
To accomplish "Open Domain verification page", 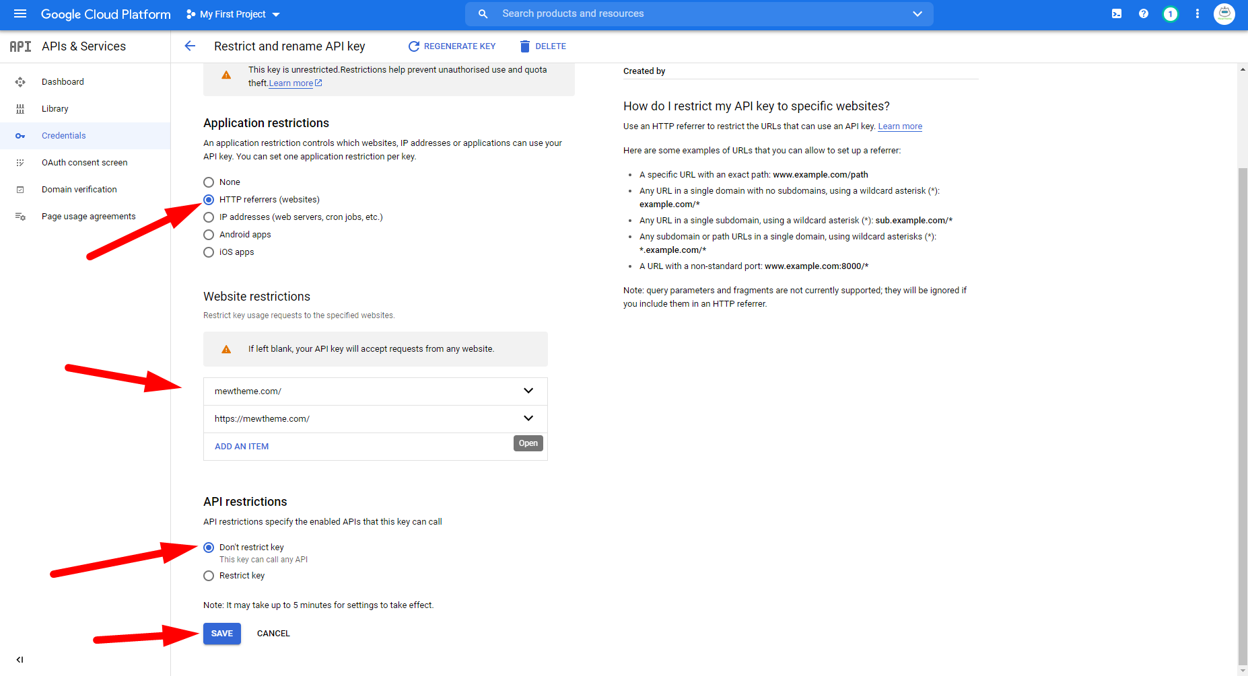I will (79, 190).
